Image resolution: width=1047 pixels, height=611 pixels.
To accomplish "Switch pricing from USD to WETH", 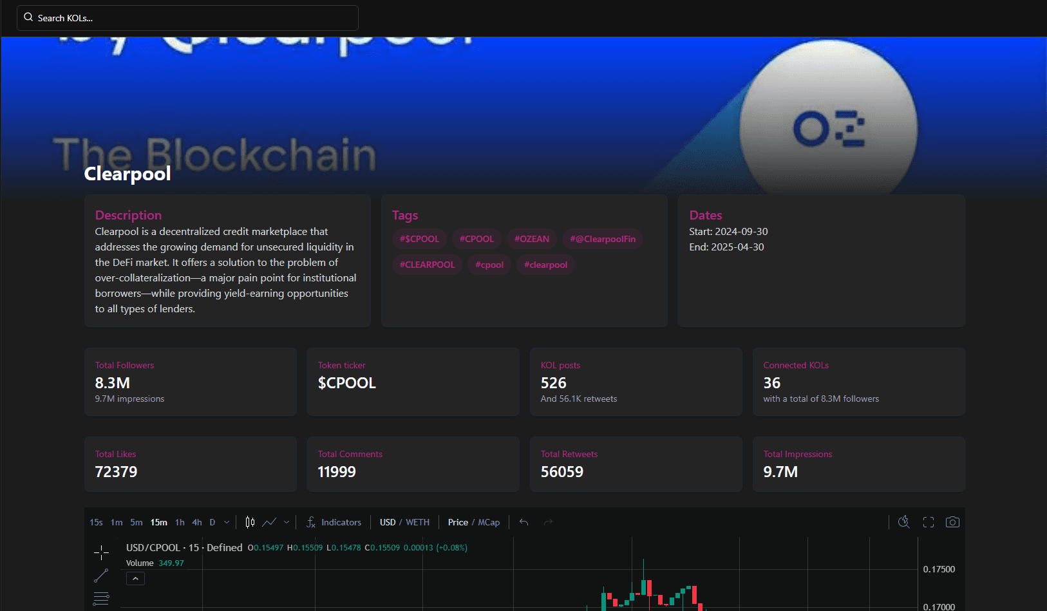I will 417,522.
